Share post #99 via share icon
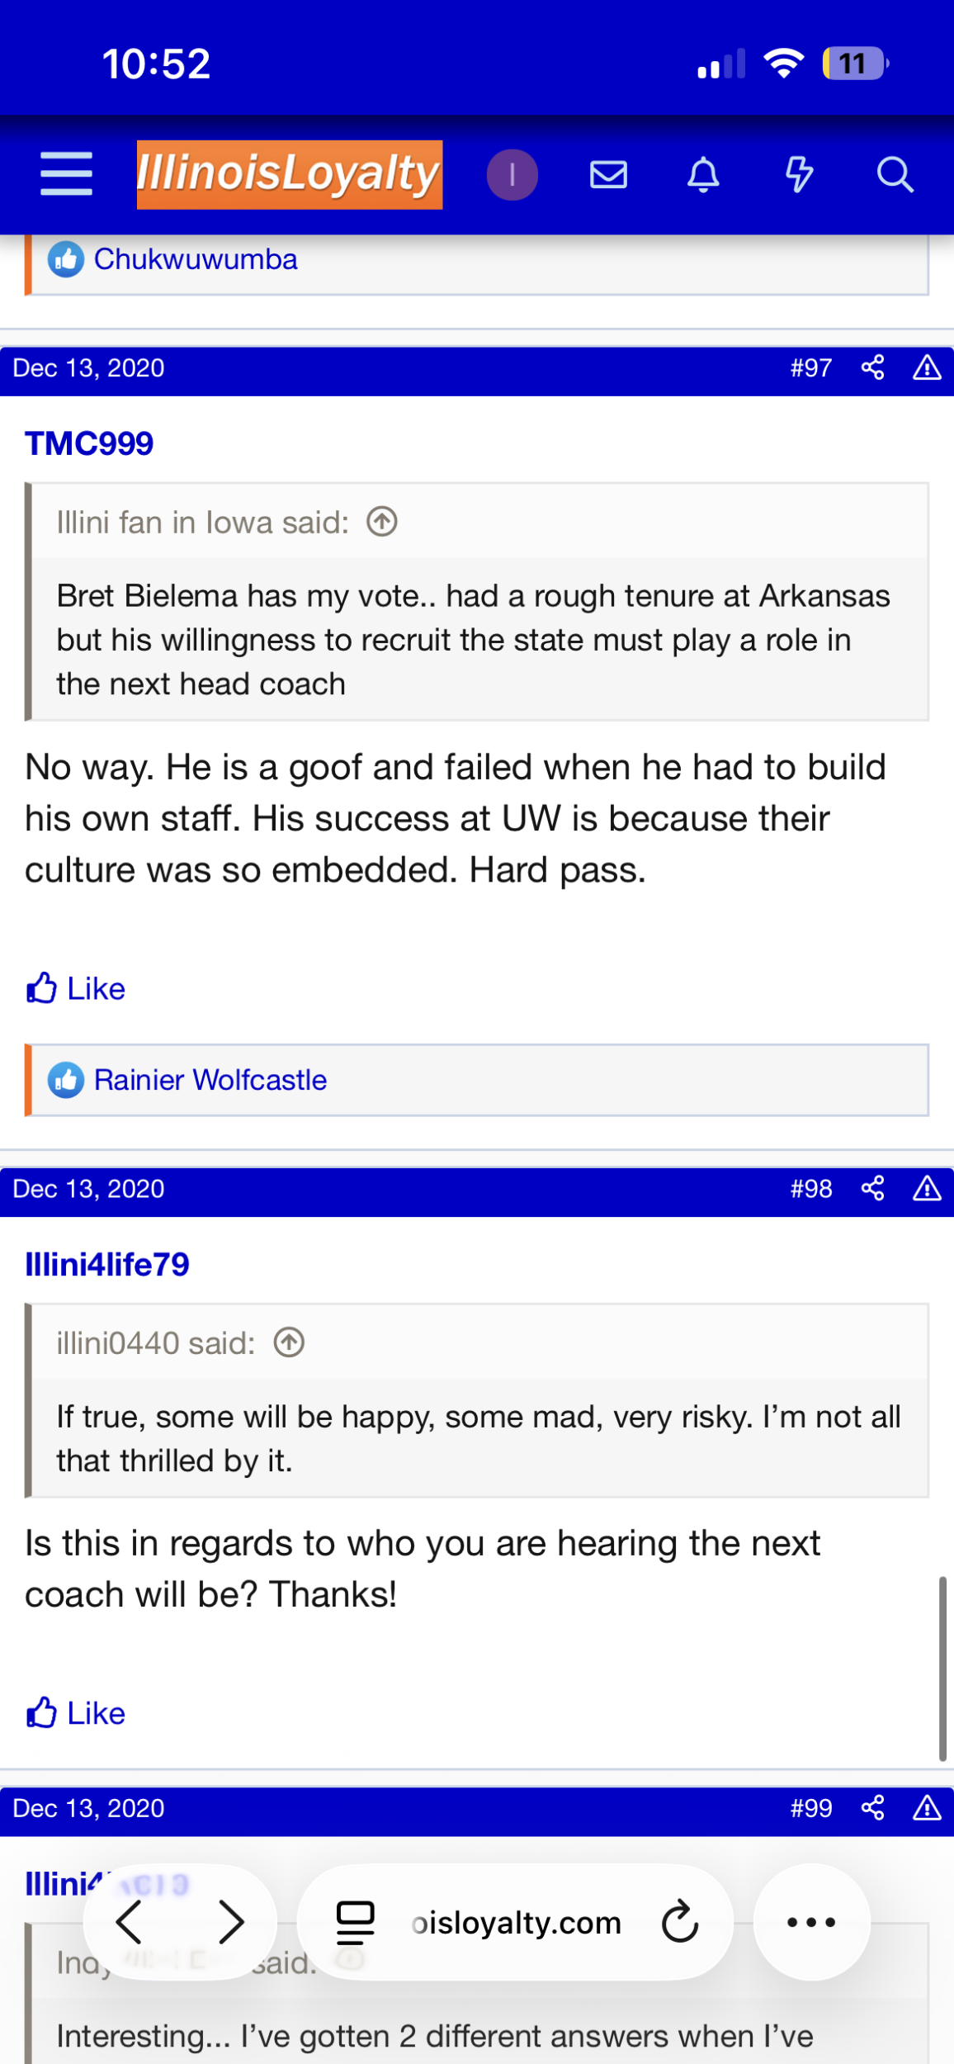This screenshot has width=954, height=2064. (x=872, y=1808)
